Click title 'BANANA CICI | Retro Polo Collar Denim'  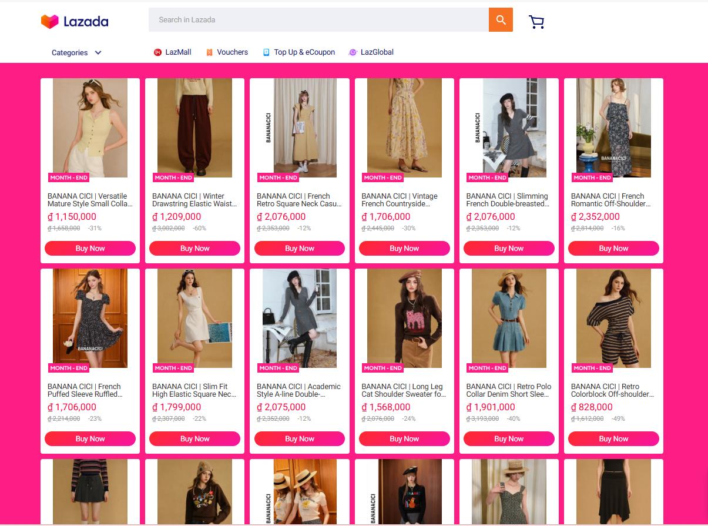509,391
